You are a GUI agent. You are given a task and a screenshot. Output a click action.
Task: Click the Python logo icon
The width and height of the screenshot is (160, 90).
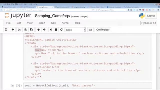click(x=142, y=15)
